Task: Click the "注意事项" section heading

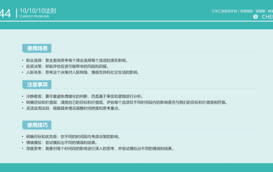Action: coord(37,85)
